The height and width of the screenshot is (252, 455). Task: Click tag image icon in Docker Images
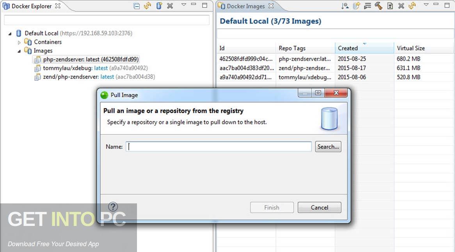click(x=390, y=6)
